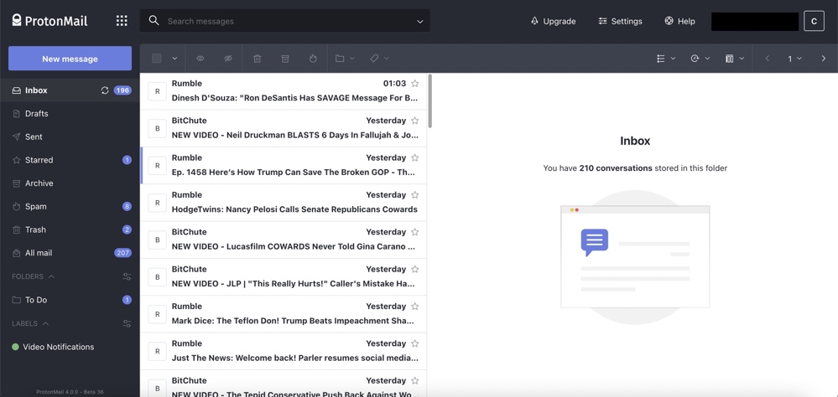Click the search magnifier icon
Screen dimensions: 838x397
(154, 20)
